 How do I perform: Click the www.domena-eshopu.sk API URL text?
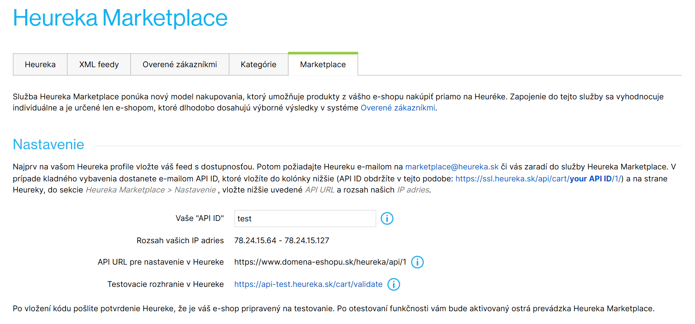pyautogui.click(x=320, y=262)
